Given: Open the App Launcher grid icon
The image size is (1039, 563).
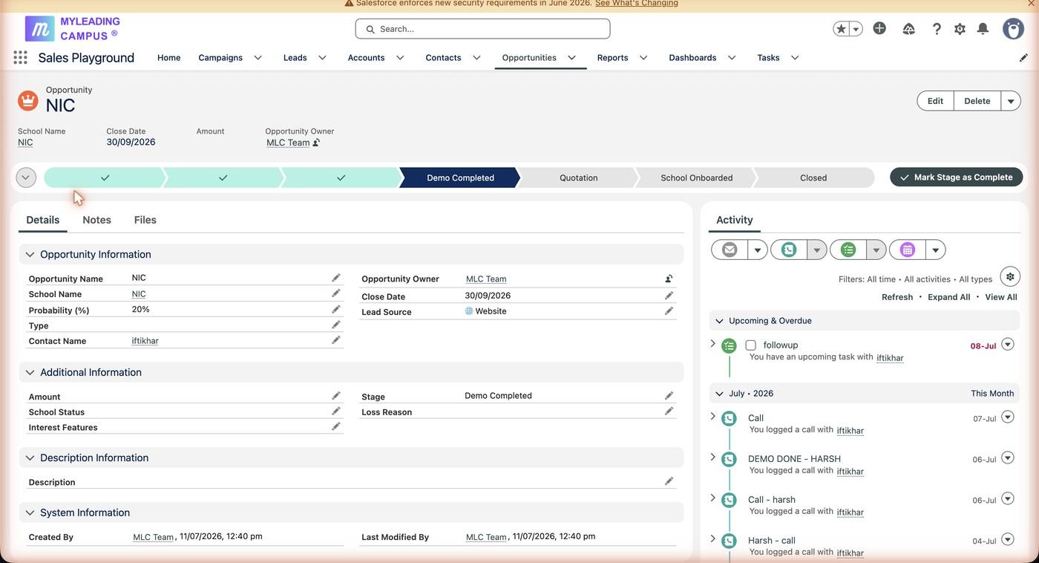Looking at the screenshot, I should (x=20, y=57).
